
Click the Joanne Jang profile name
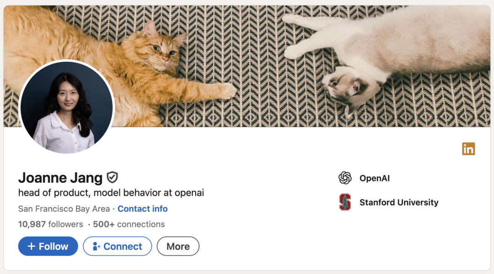coord(60,177)
